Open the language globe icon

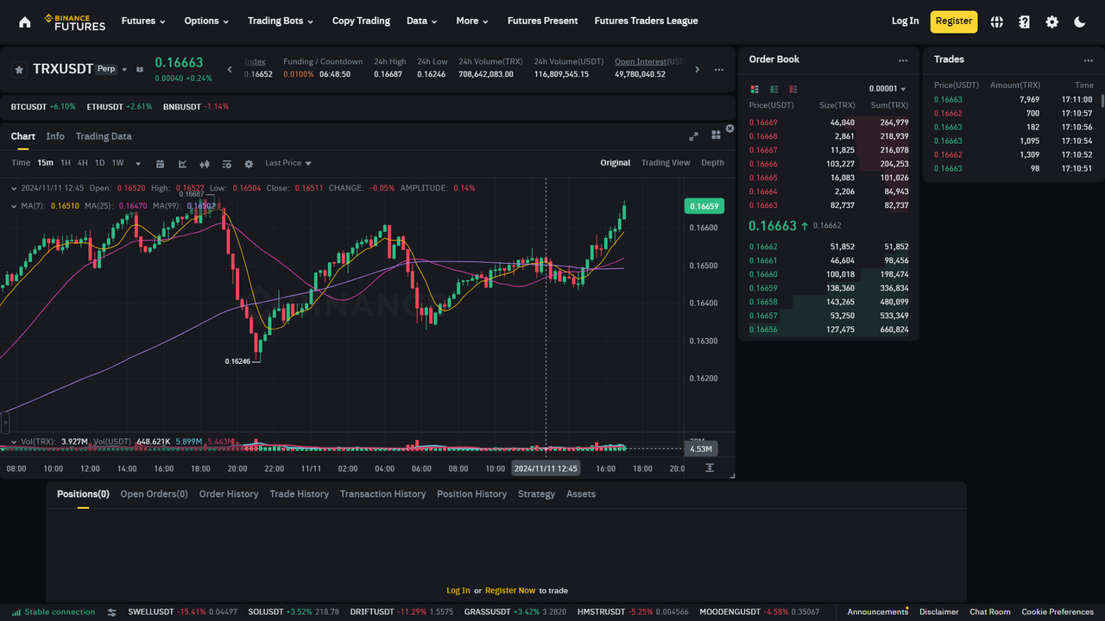pos(997,22)
